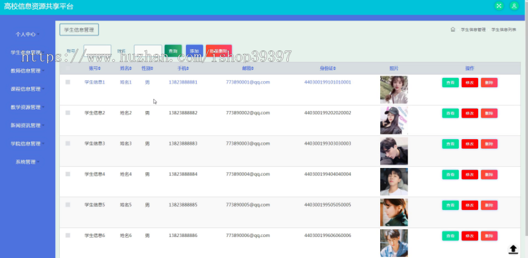The height and width of the screenshot is (258, 528).
Task: Open photo thumbnail of 学生信息3
Action: 394,151
